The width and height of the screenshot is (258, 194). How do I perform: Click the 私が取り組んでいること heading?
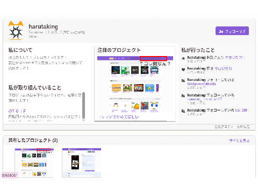[35, 88]
